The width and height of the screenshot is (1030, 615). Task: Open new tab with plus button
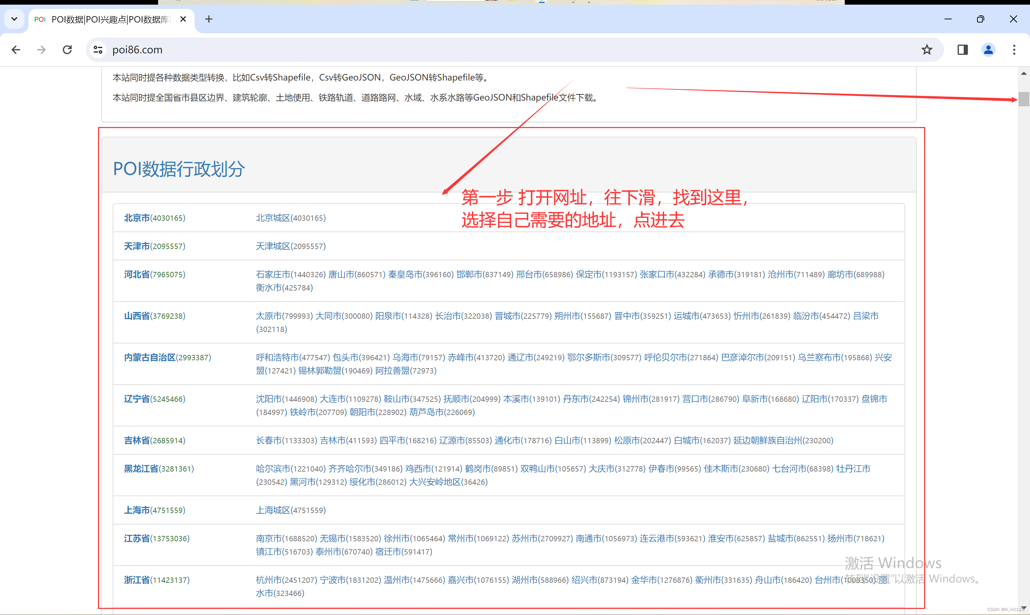tap(209, 19)
